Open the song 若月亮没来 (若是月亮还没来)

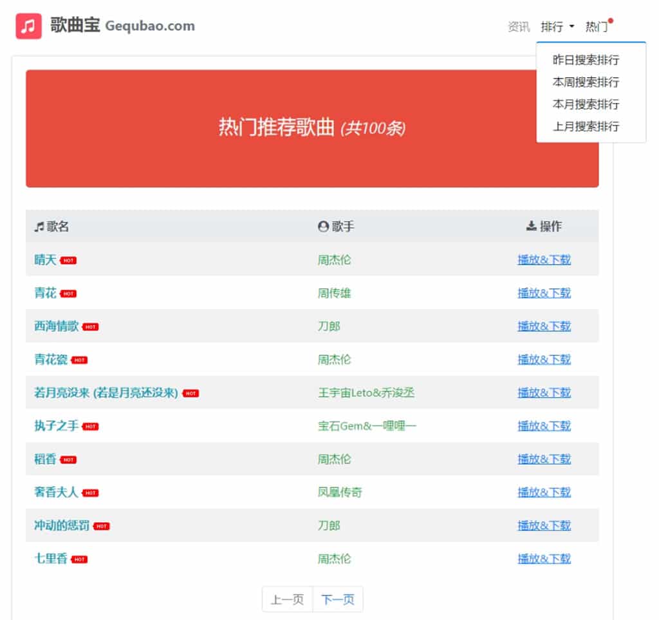click(106, 393)
